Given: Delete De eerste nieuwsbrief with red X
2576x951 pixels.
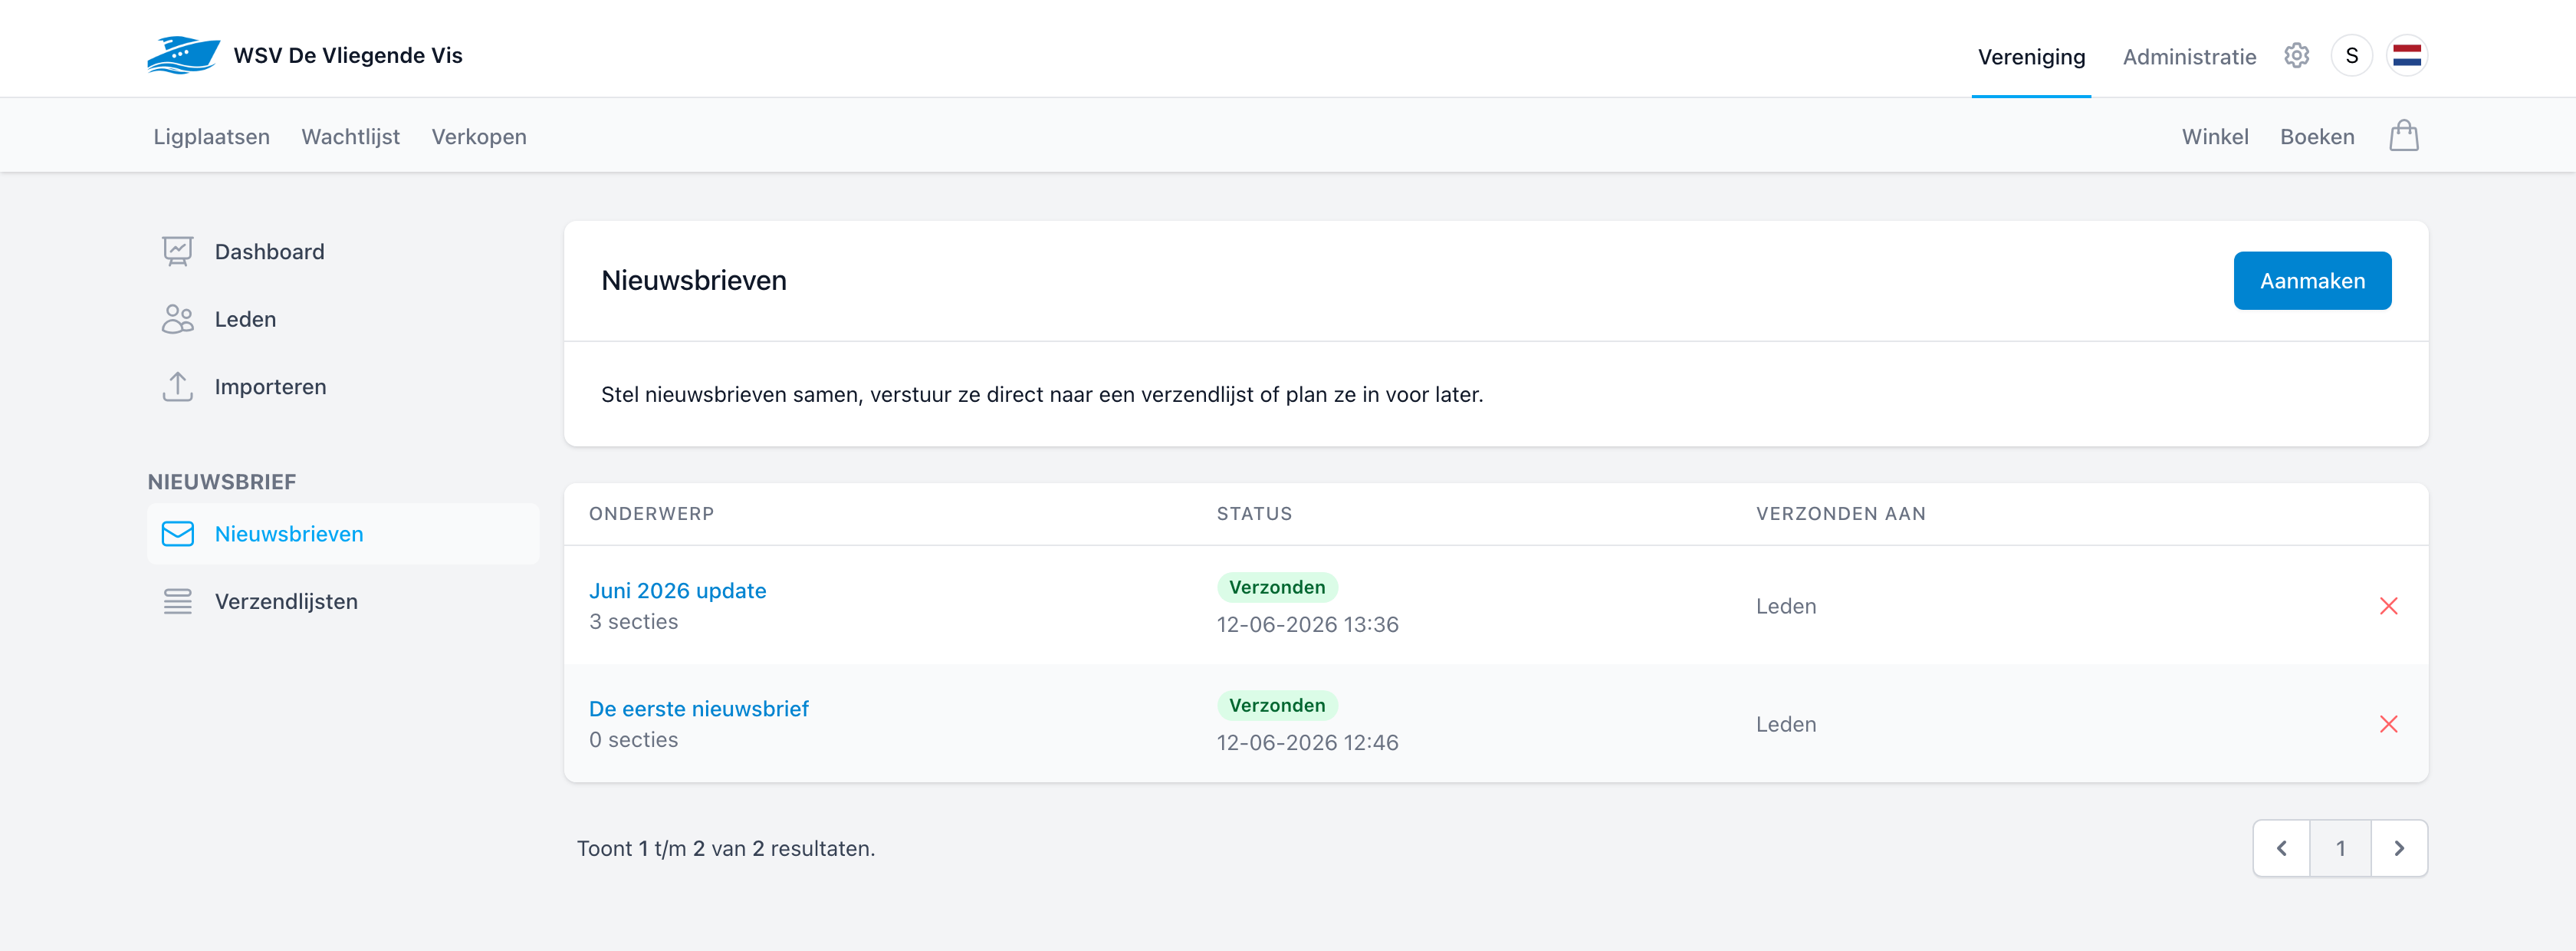Looking at the screenshot, I should [x=2389, y=724].
